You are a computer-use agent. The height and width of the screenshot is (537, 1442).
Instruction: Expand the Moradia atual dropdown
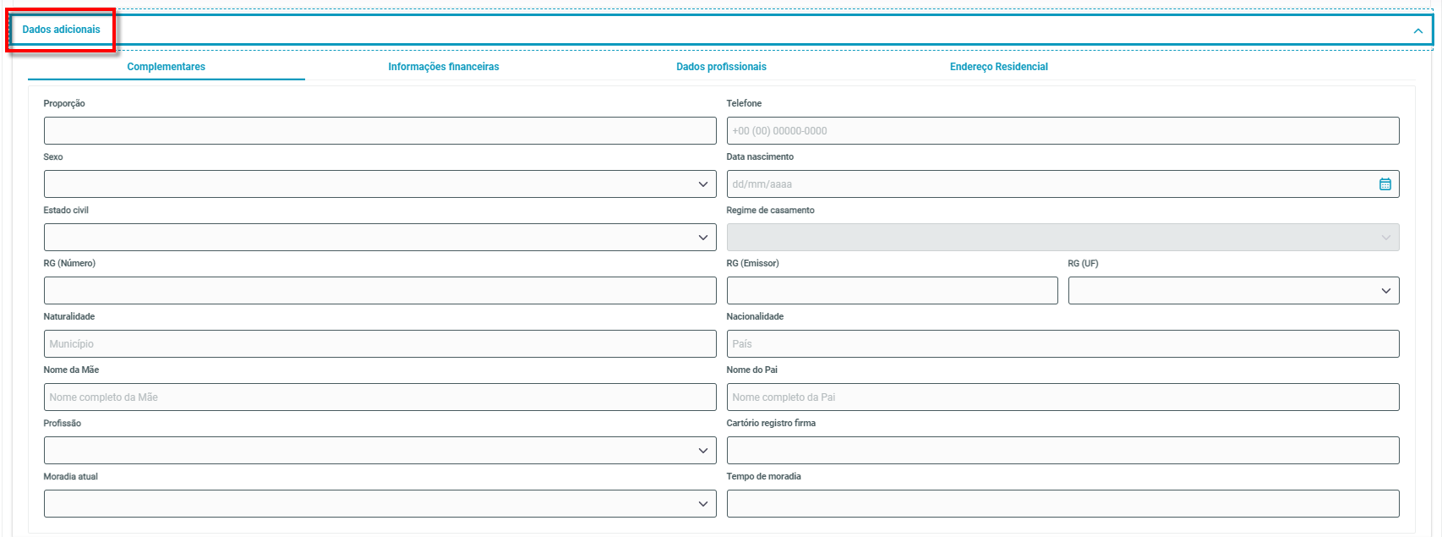tap(380, 504)
